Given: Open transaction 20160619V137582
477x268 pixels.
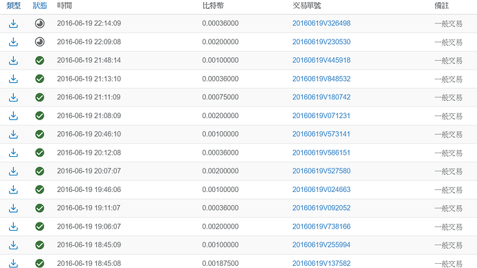Looking at the screenshot, I should [321, 263].
